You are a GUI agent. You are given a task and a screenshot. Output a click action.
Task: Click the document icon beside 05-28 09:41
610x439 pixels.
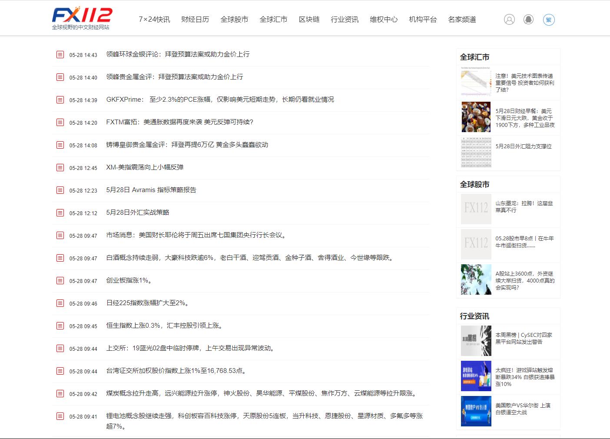60,416
